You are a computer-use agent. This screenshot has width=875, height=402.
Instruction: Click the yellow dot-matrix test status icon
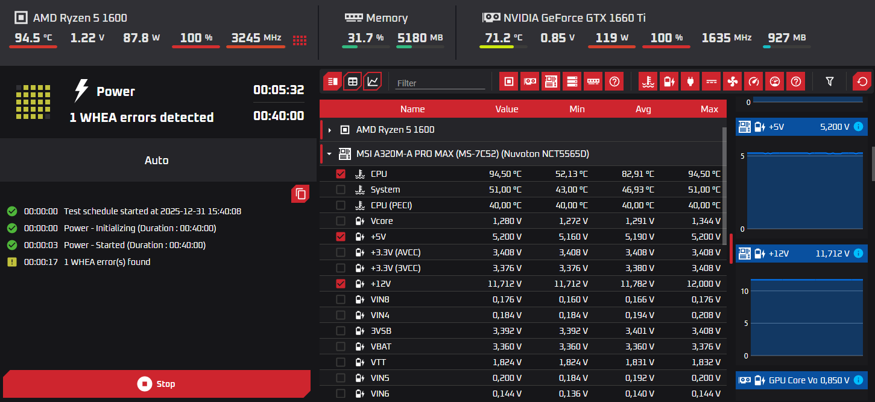coord(34,101)
